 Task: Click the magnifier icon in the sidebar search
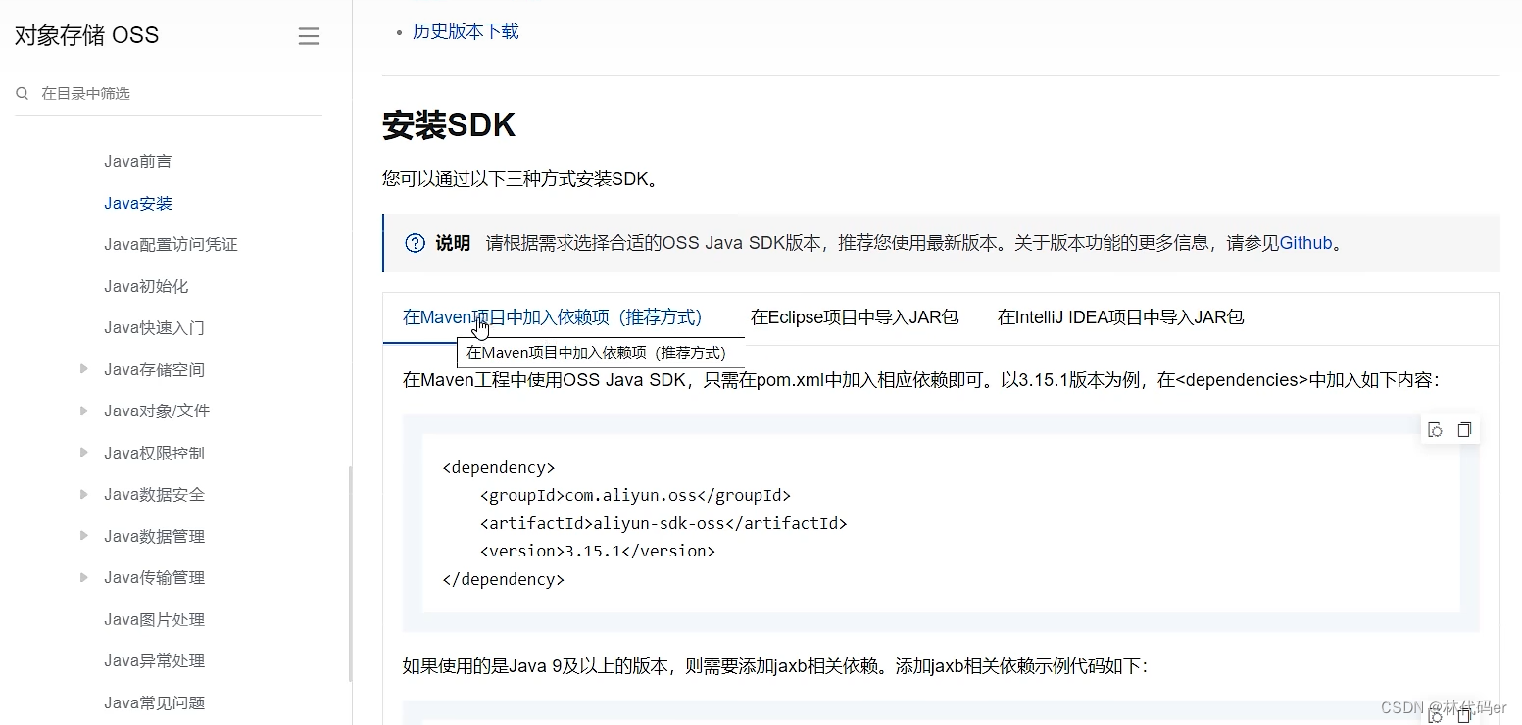click(22, 93)
